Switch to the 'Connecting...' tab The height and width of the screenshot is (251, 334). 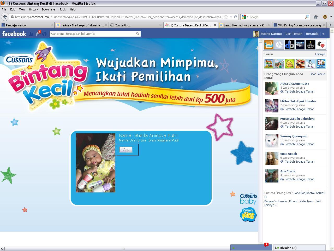pos(136,25)
